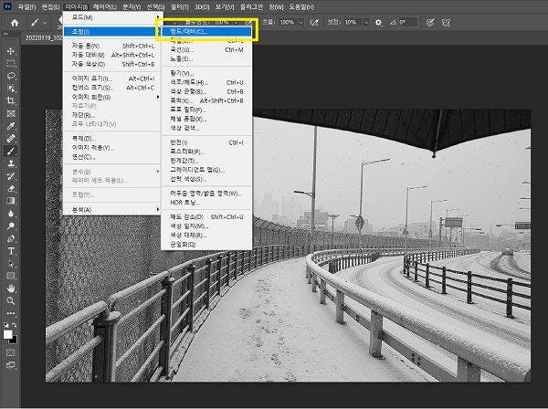
Task: Select the Lasso tool
Action: pos(11,76)
